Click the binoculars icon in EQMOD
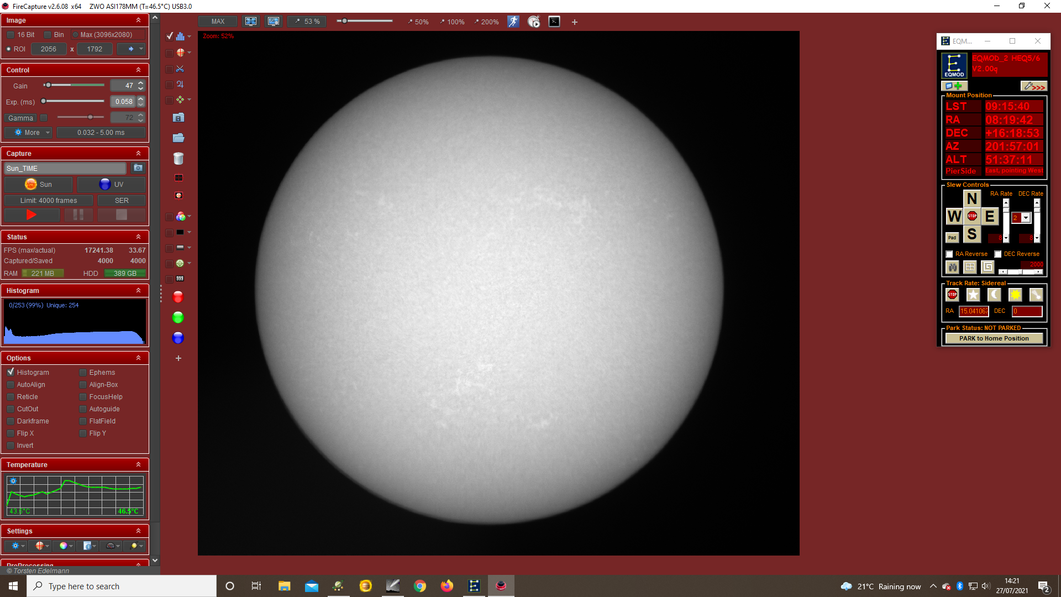The width and height of the screenshot is (1061, 597). (952, 268)
